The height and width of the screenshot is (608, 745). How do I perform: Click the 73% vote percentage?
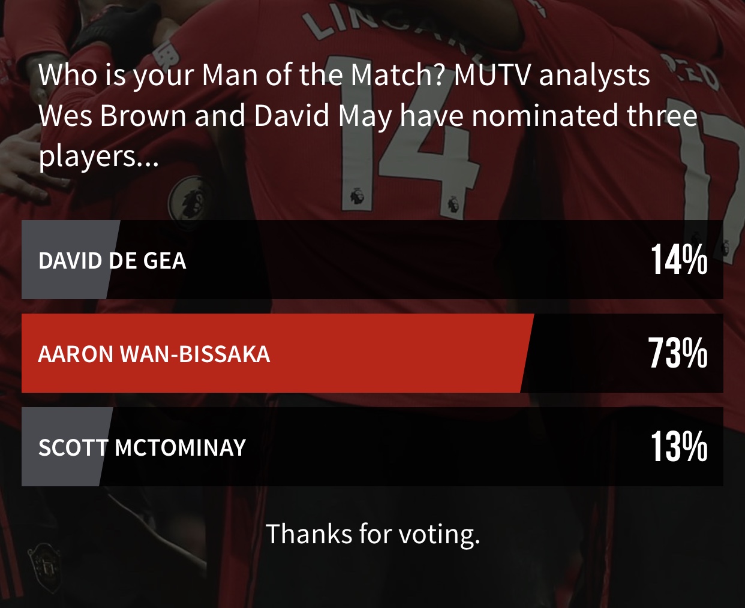[x=677, y=353]
